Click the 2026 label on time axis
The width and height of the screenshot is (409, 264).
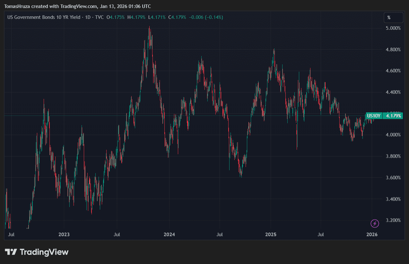tap(372, 235)
